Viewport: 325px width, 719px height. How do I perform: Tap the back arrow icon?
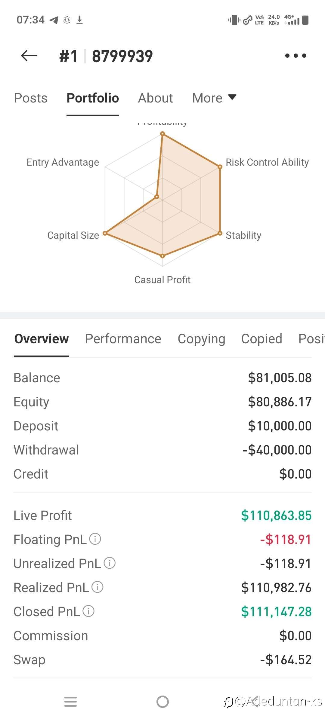point(29,56)
